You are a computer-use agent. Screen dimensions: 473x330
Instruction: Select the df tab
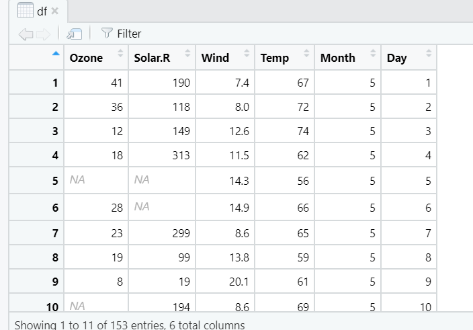(x=38, y=11)
